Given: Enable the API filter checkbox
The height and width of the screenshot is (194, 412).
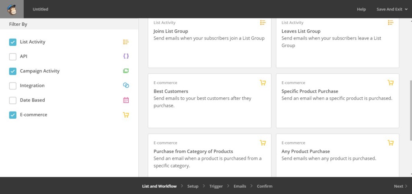Looking at the screenshot, I should coord(12,56).
